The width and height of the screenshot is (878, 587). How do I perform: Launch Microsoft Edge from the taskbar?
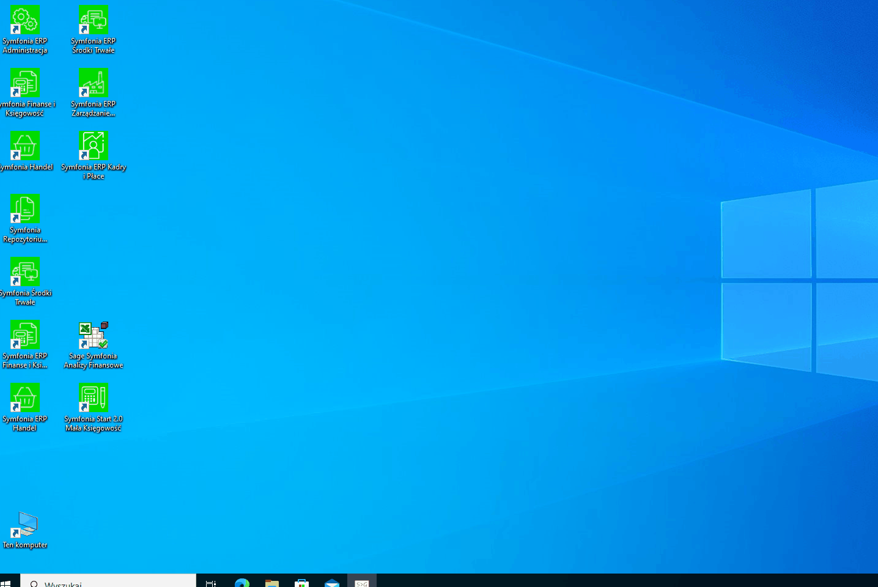coord(242,582)
